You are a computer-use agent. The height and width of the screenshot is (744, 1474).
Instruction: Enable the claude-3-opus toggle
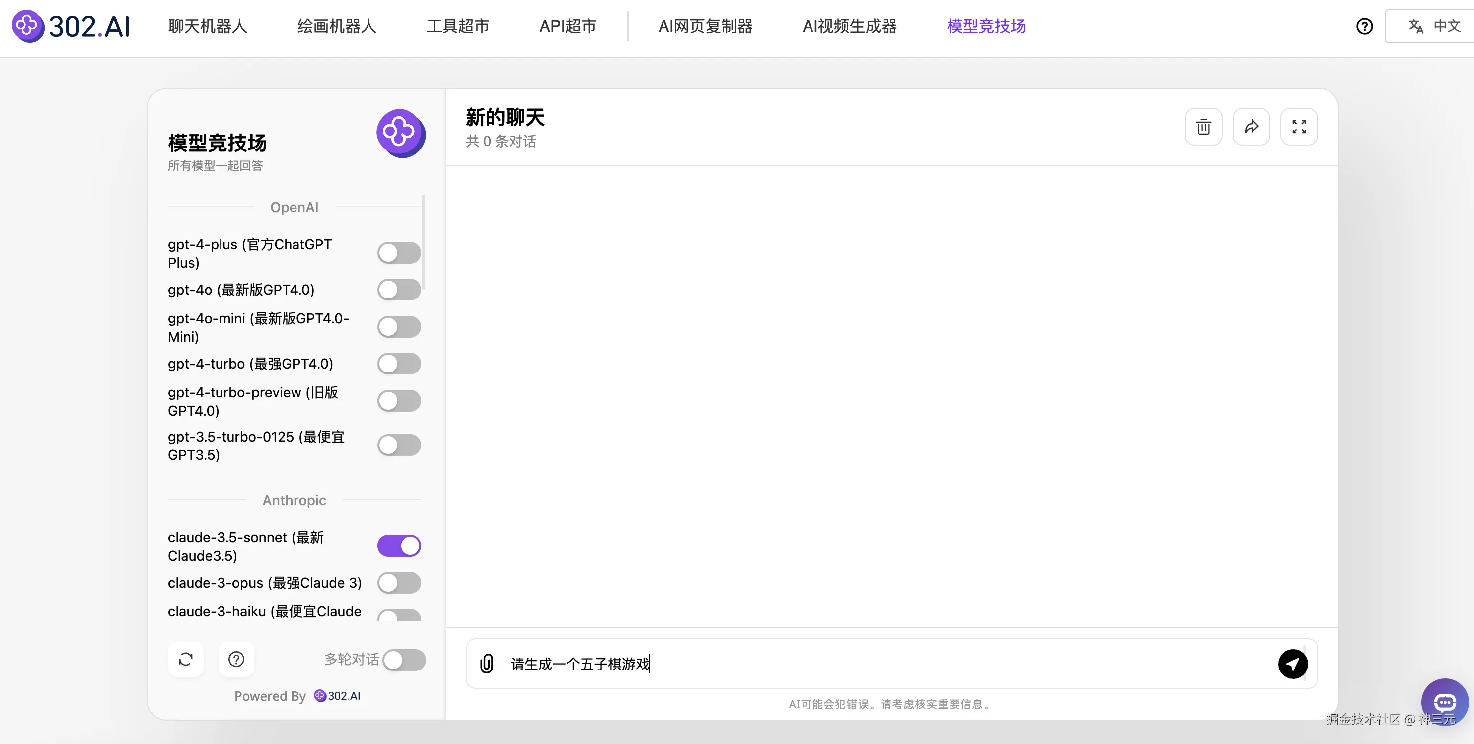pyautogui.click(x=399, y=583)
